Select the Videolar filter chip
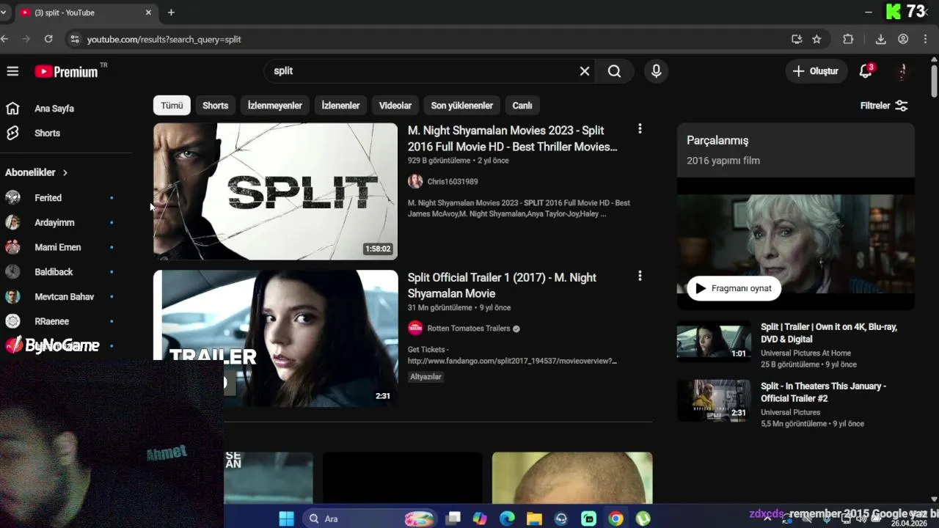Screen dimensions: 939x528 point(395,106)
